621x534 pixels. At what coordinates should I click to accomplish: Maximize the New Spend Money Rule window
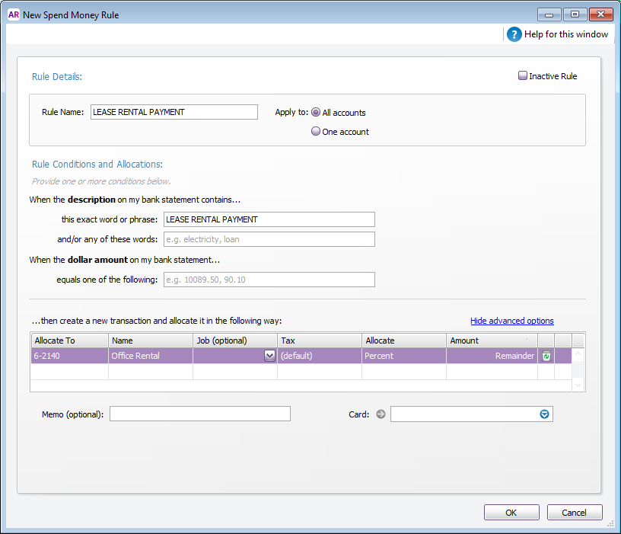click(x=575, y=14)
